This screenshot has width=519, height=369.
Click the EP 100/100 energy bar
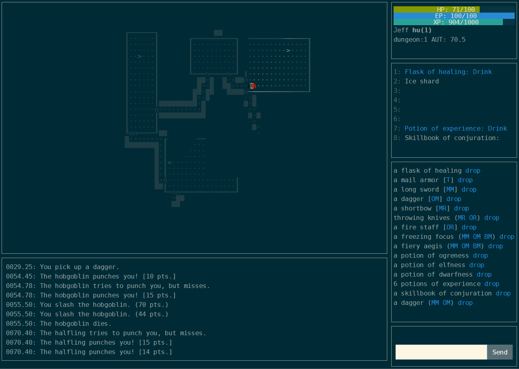tap(454, 16)
